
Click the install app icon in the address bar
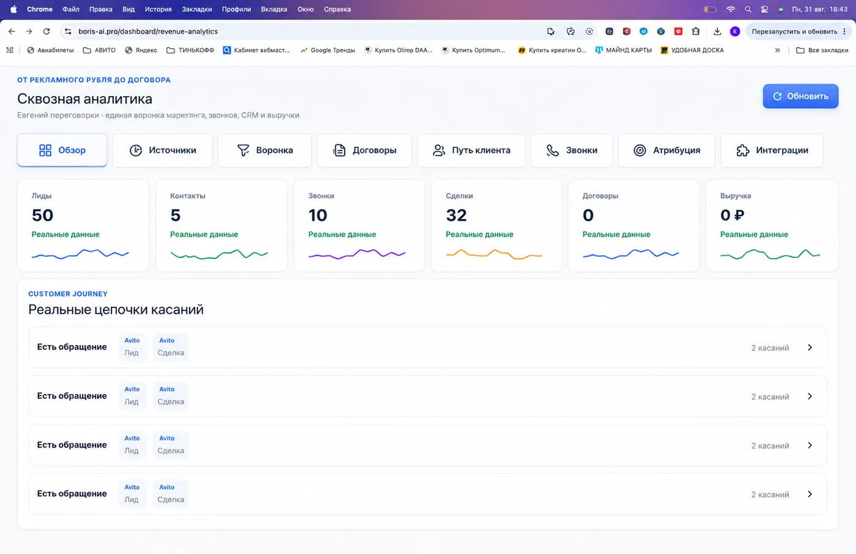551,31
